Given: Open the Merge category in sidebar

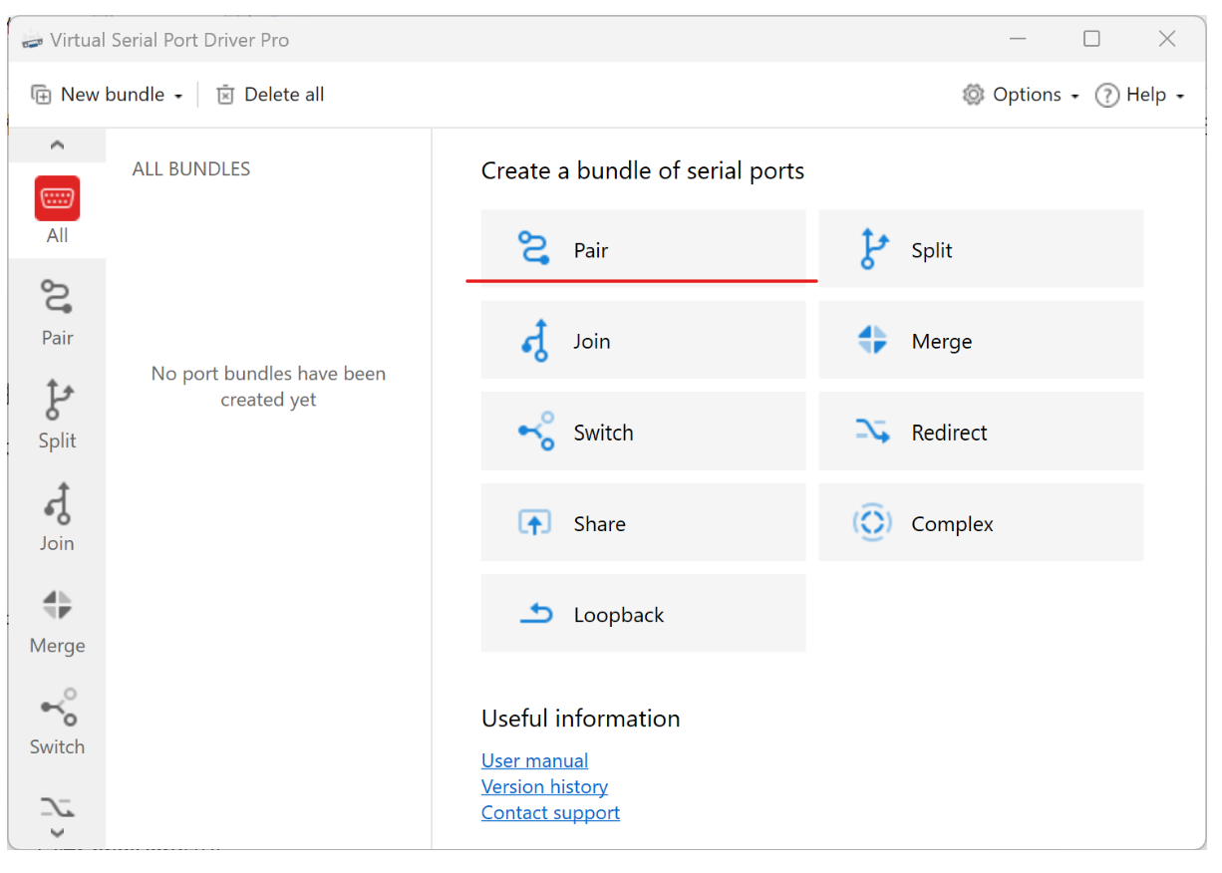Looking at the screenshot, I should coord(57,621).
